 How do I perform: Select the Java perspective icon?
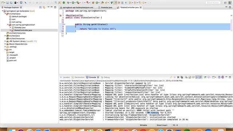[x=230, y=3]
